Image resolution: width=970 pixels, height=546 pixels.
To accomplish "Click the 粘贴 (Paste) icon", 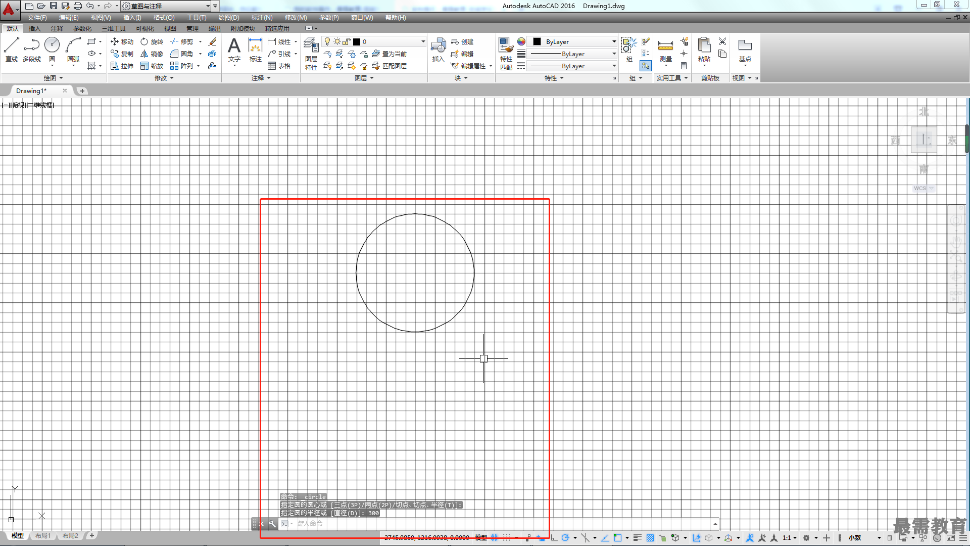I will pyautogui.click(x=704, y=50).
